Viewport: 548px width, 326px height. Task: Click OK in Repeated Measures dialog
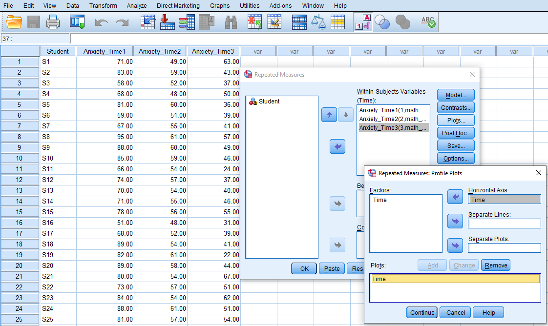(304, 269)
